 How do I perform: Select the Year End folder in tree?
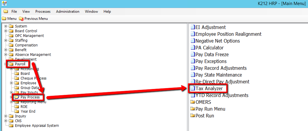[x=28, y=111]
